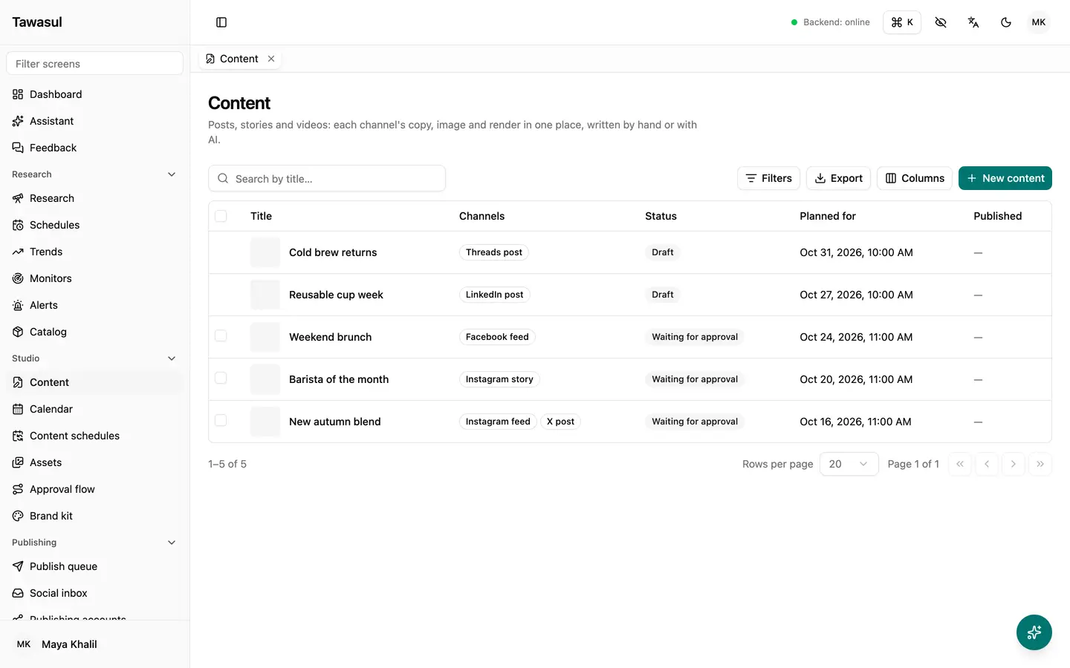Click the Monitors sidebar icon
This screenshot has height=668, width=1070.
(18, 278)
